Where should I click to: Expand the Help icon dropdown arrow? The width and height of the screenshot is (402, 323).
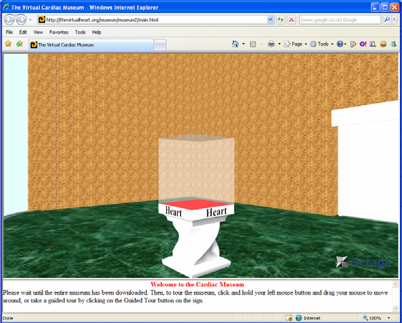point(345,44)
